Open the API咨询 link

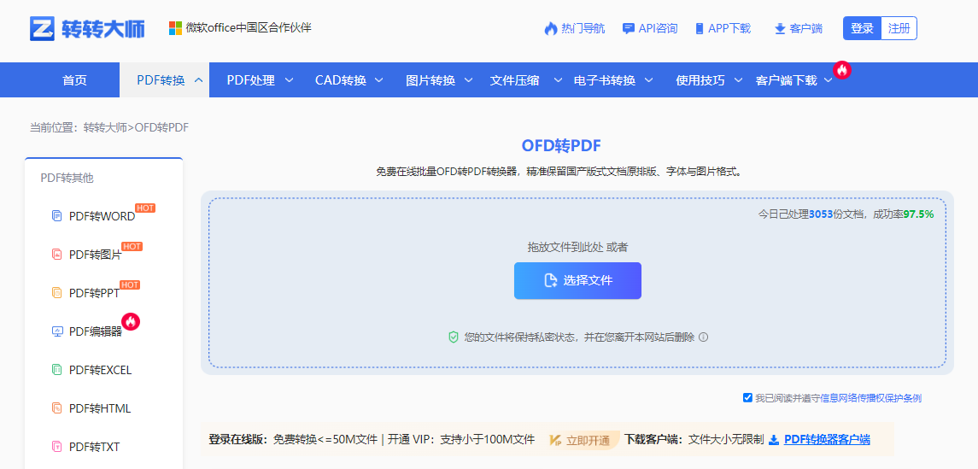(658, 29)
